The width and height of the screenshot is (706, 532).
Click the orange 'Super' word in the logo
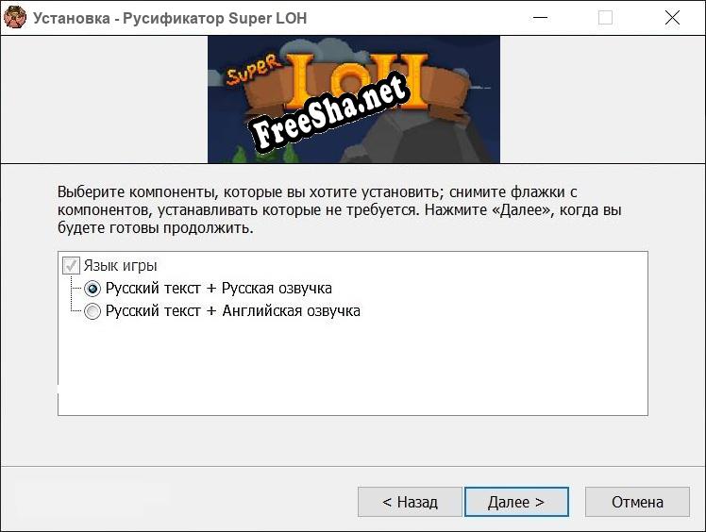coord(252,70)
